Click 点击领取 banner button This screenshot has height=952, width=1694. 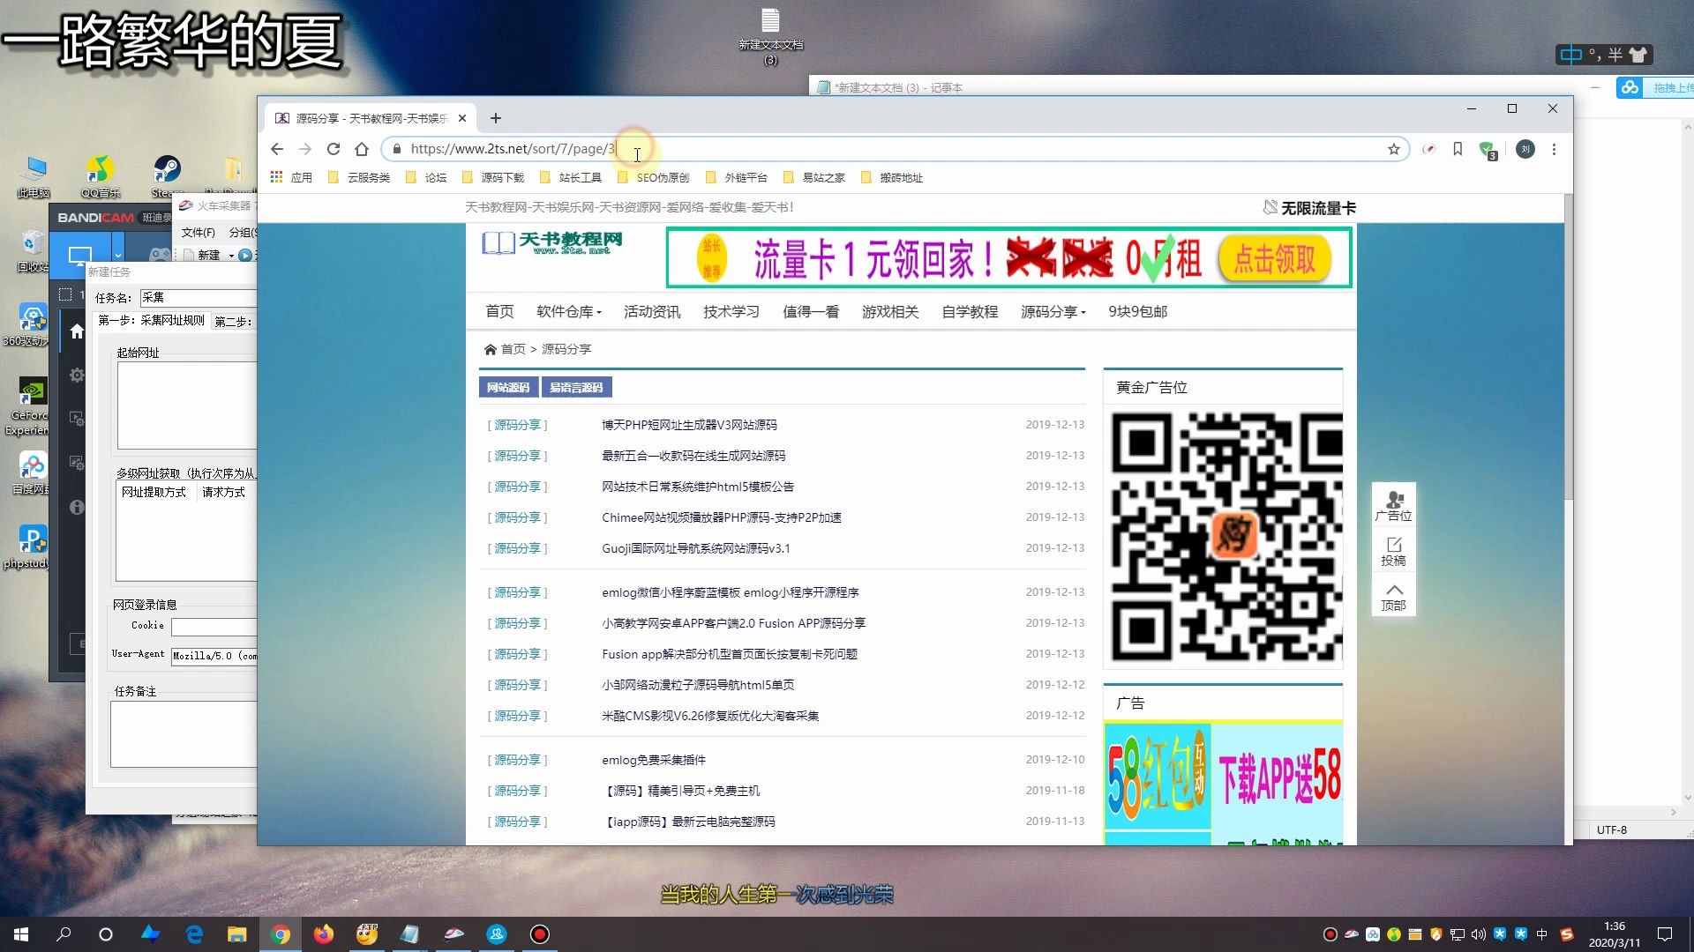pos(1274,258)
